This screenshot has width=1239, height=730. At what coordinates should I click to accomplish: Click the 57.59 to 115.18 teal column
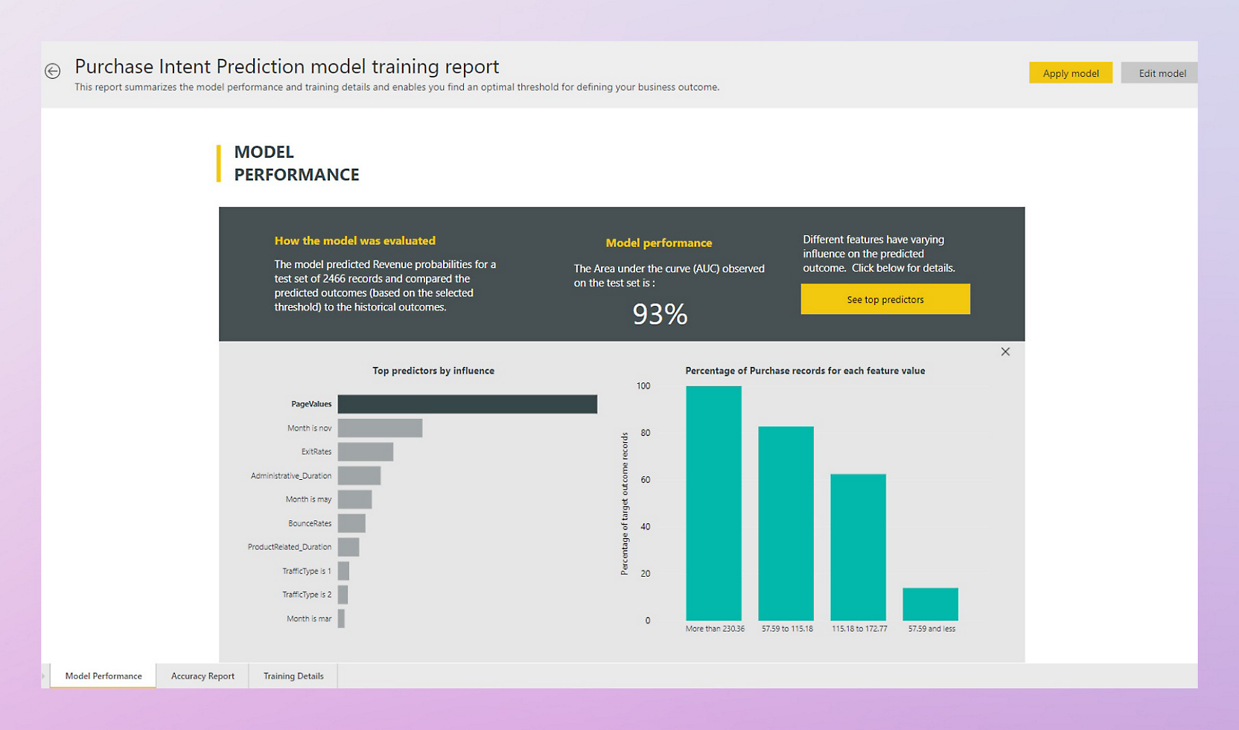pyautogui.click(x=786, y=523)
